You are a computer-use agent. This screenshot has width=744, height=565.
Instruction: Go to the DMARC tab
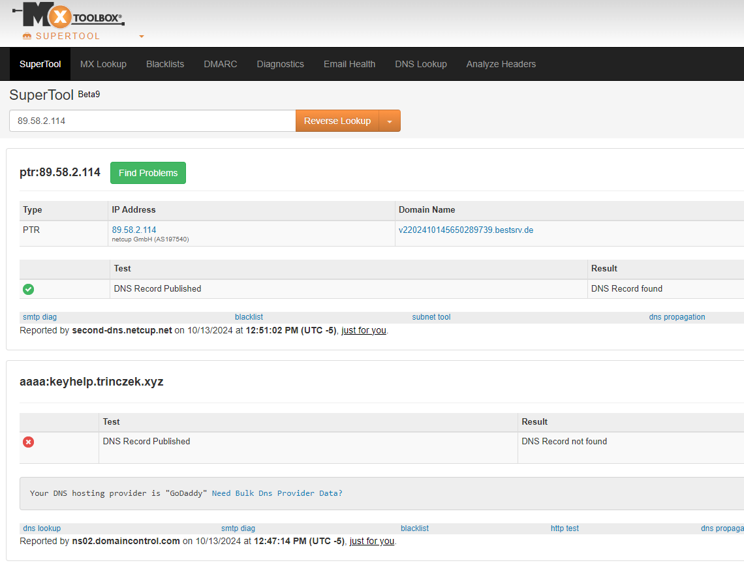(x=220, y=64)
